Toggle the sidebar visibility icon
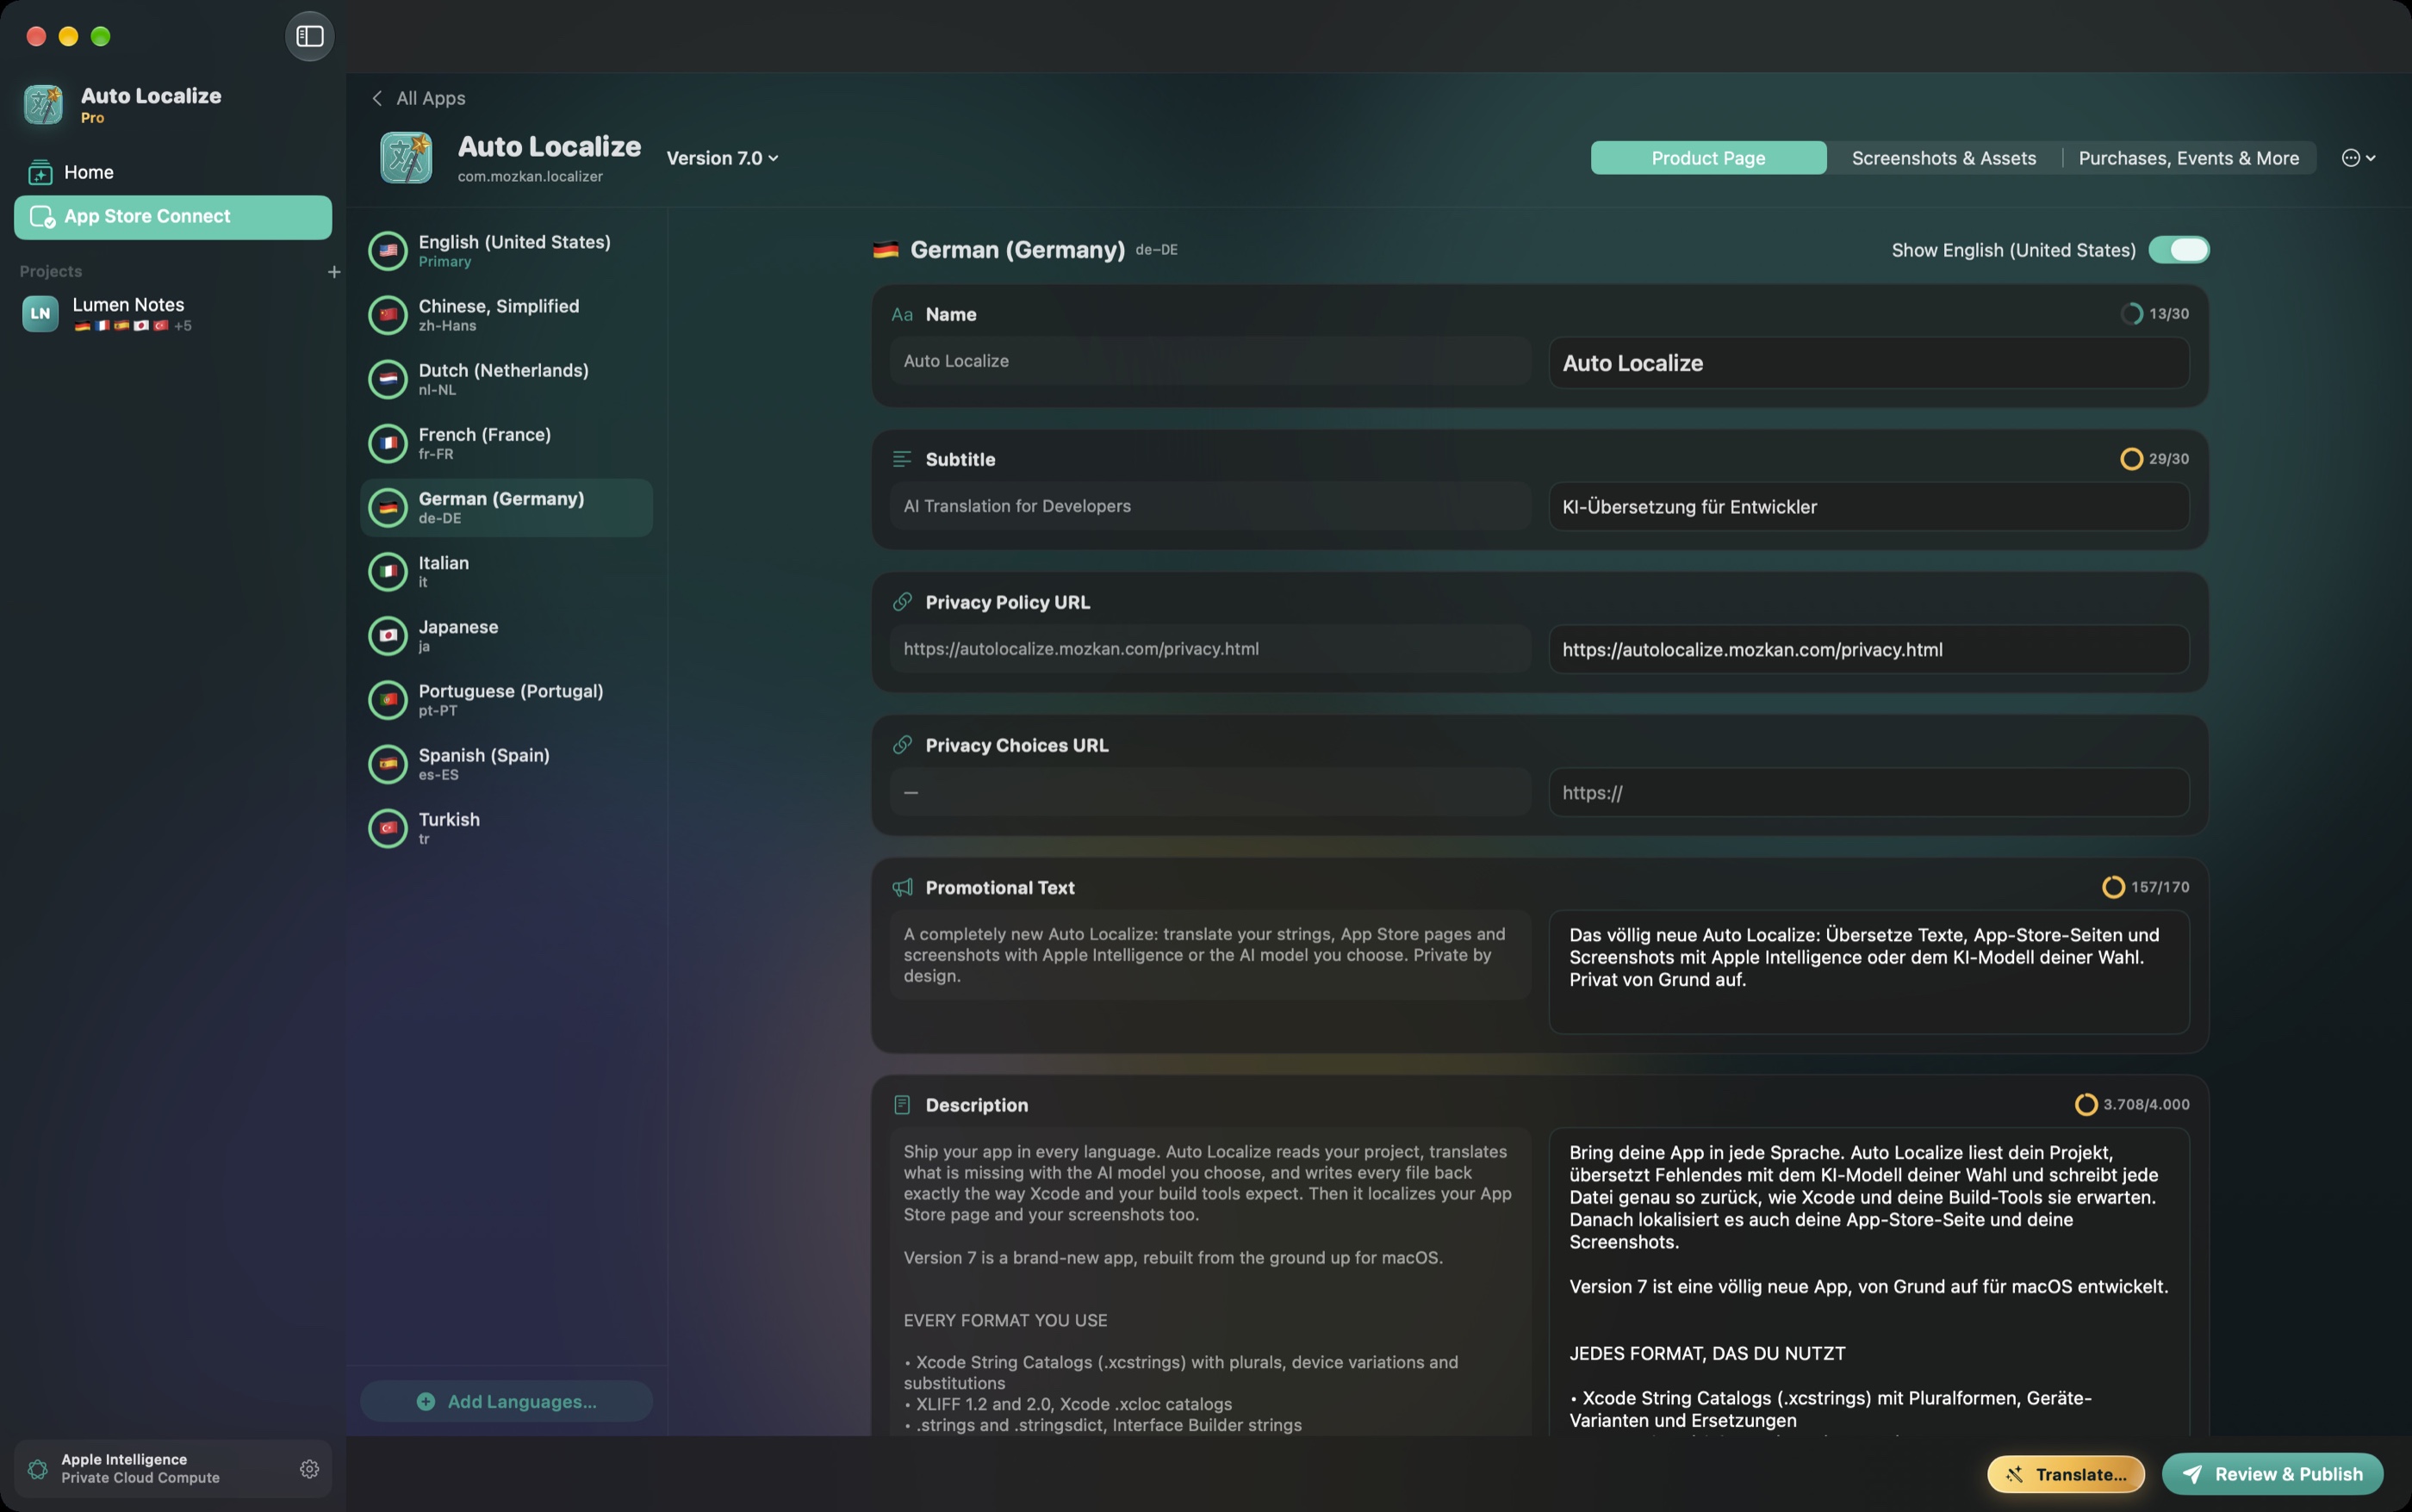Screen dimensions: 2412x1512 point(309,36)
